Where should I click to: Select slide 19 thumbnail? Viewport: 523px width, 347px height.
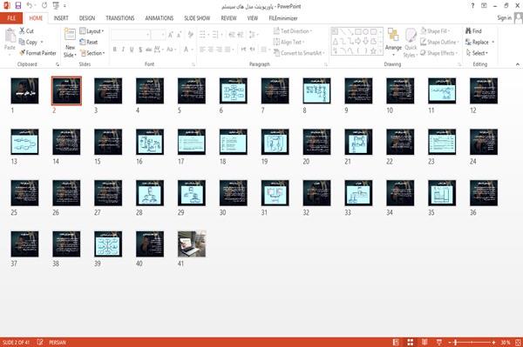tap(275, 142)
